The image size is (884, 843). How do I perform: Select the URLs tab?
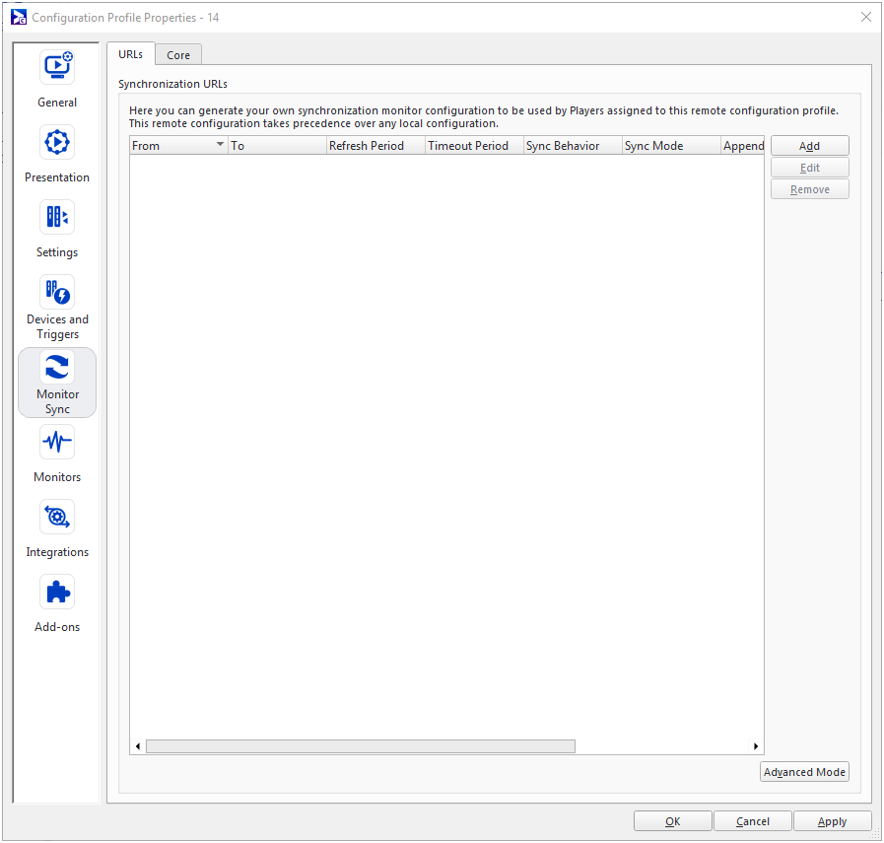tap(130, 54)
